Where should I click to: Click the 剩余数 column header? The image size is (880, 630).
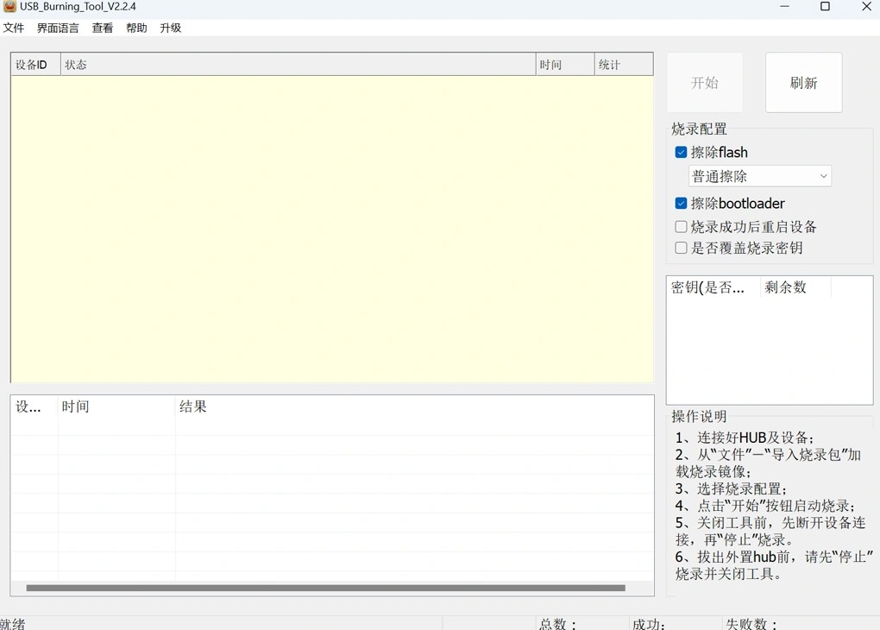795,287
